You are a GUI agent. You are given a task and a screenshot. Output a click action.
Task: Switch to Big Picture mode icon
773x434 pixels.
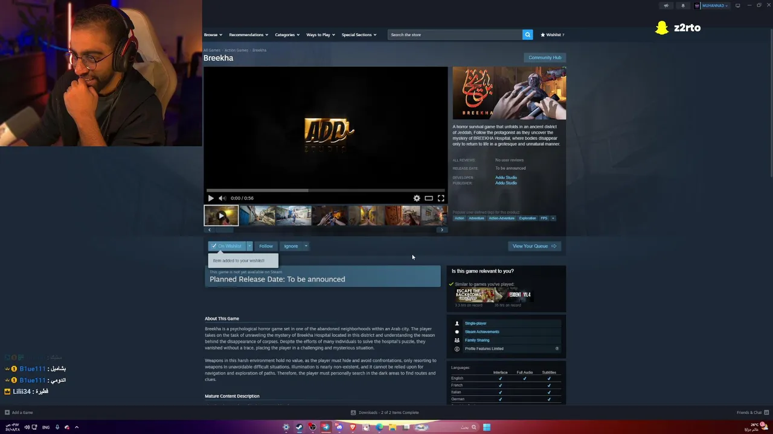(737, 5)
